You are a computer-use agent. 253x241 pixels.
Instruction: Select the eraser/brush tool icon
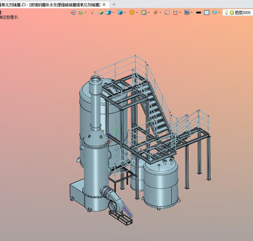[x=92, y=13]
